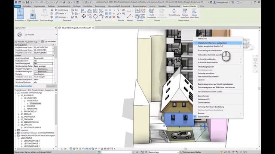Screen dimensions: 275x154
Task: Expand the Legenden tree node
Action: tap(15, 130)
